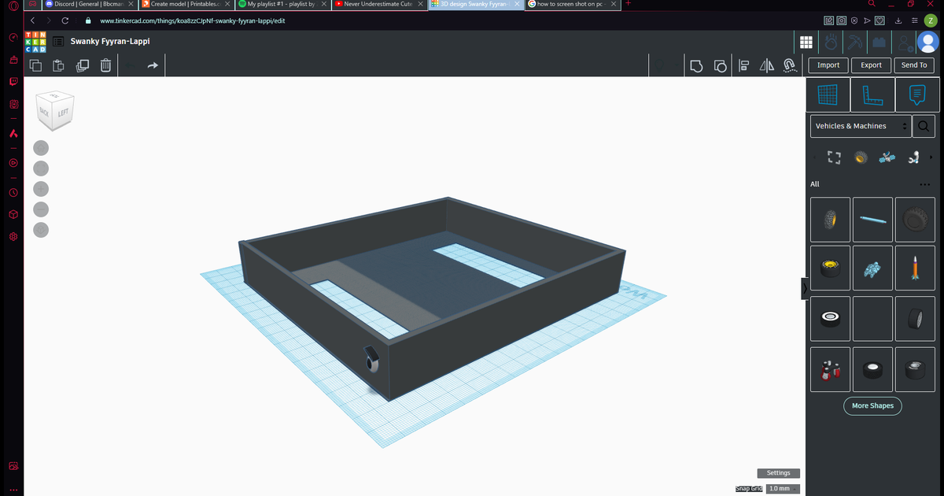This screenshot has width=944, height=496.
Task: Click the Duplicate and repeat icon
Action: (82, 65)
